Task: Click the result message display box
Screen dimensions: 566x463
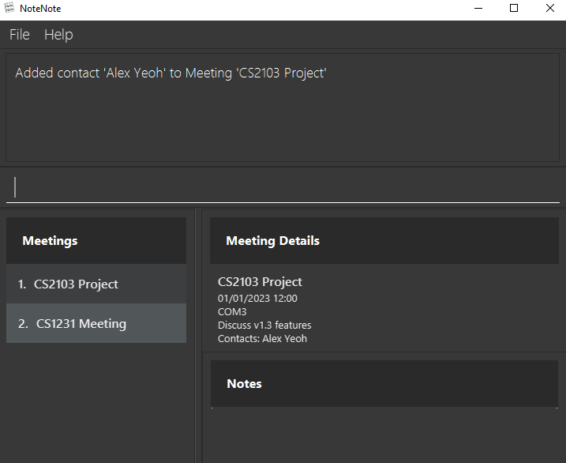Action: (283, 107)
